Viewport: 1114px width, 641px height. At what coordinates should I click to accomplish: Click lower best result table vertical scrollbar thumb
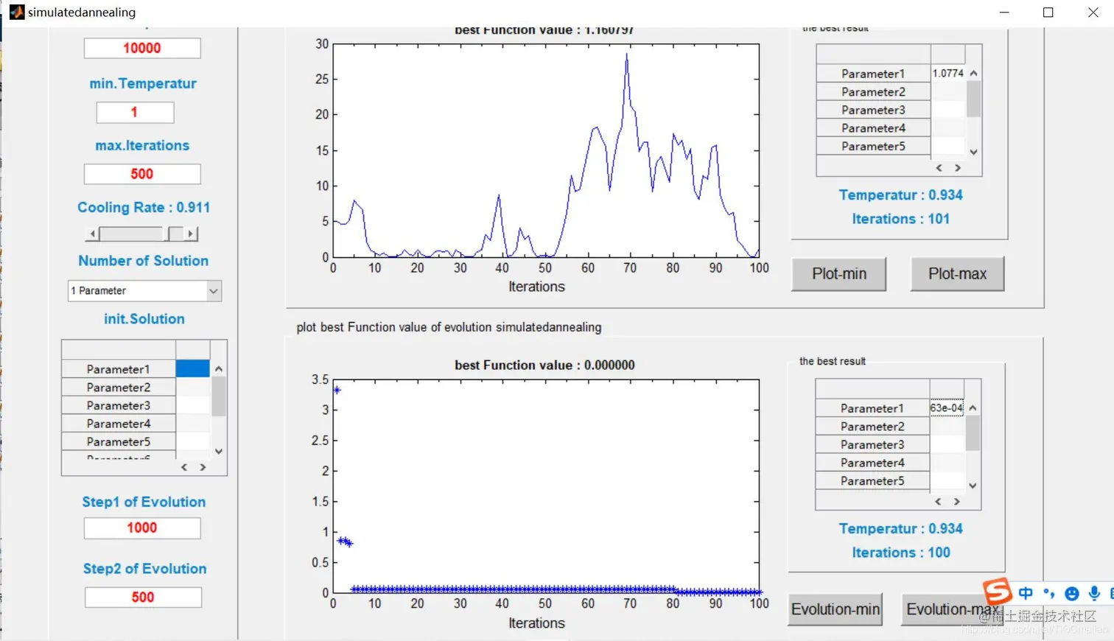click(973, 433)
